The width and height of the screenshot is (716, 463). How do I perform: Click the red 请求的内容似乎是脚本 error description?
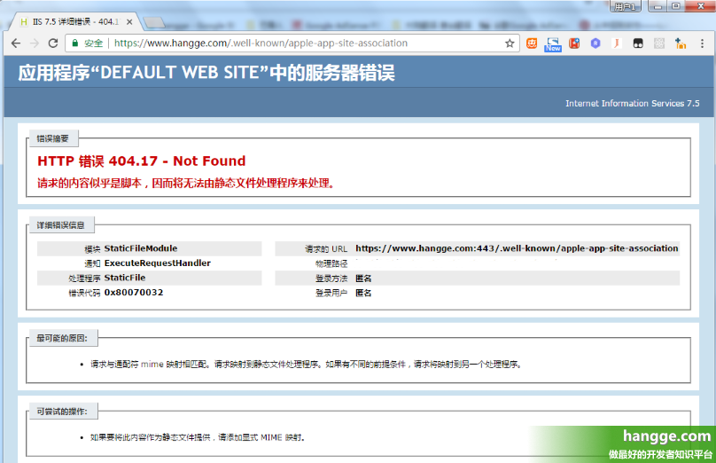click(x=187, y=184)
